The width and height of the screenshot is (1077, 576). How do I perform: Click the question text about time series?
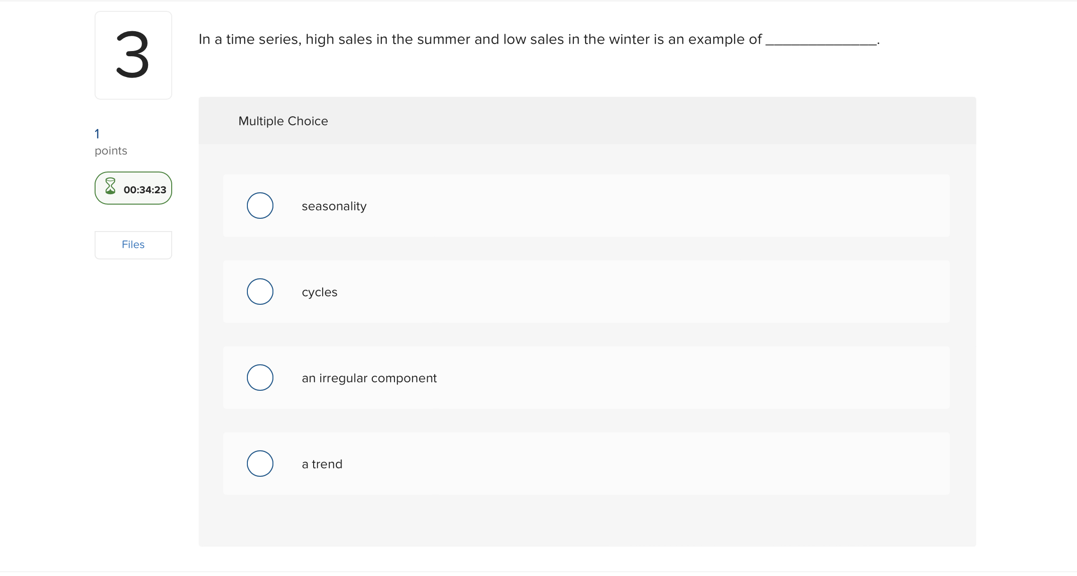point(473,40)
